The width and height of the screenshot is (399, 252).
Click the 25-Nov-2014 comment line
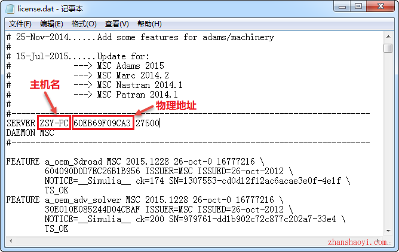tap(140, 37)
